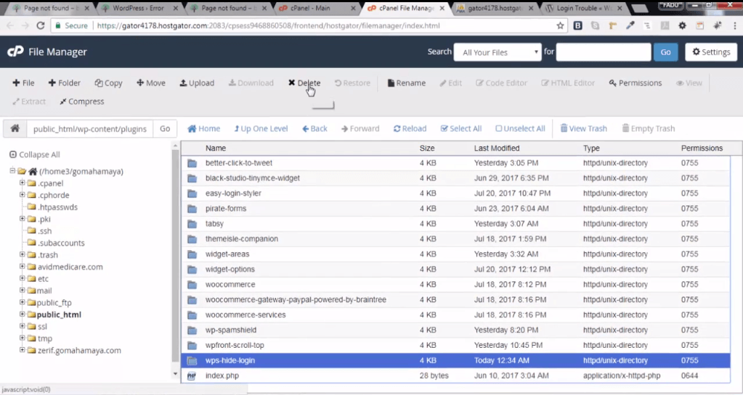Click the search Go button

click(x=665, y=52)
